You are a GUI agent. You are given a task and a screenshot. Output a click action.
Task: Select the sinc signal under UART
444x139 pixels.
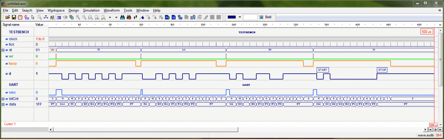click(13, 92)
